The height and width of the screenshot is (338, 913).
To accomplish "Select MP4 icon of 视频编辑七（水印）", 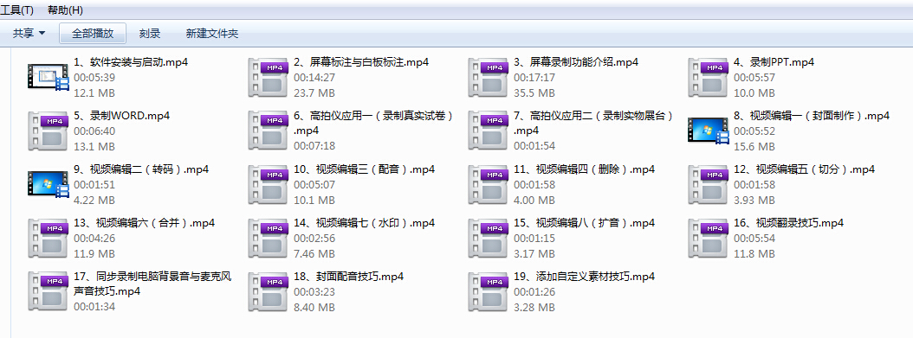I will 268,238.
